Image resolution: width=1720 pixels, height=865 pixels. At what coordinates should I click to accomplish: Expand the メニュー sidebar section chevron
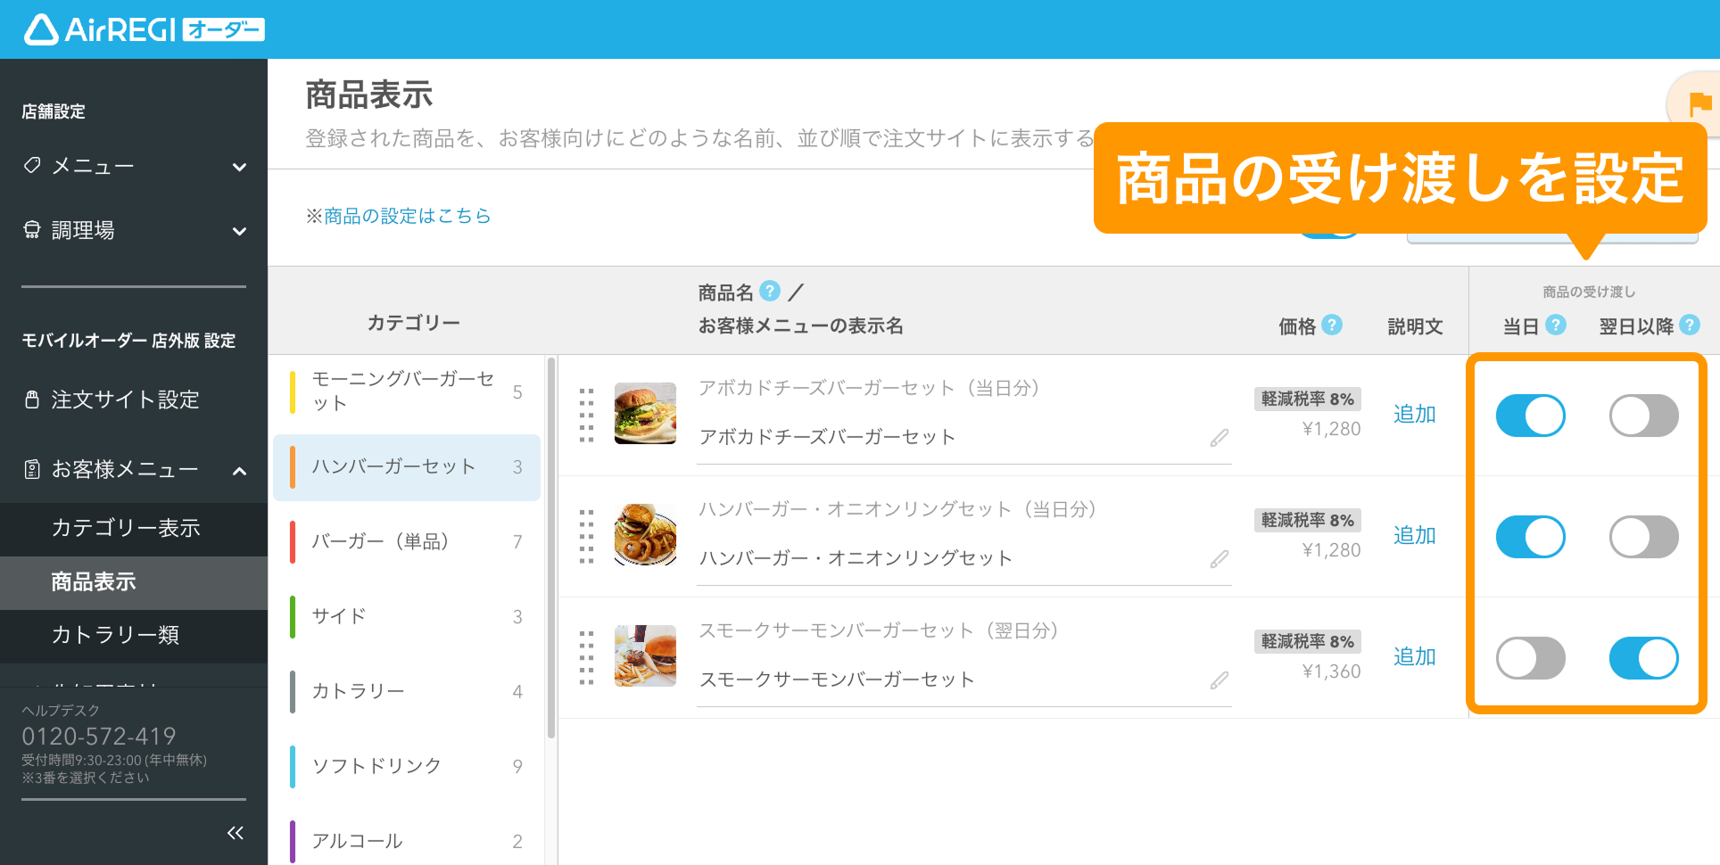pos(239,167)
